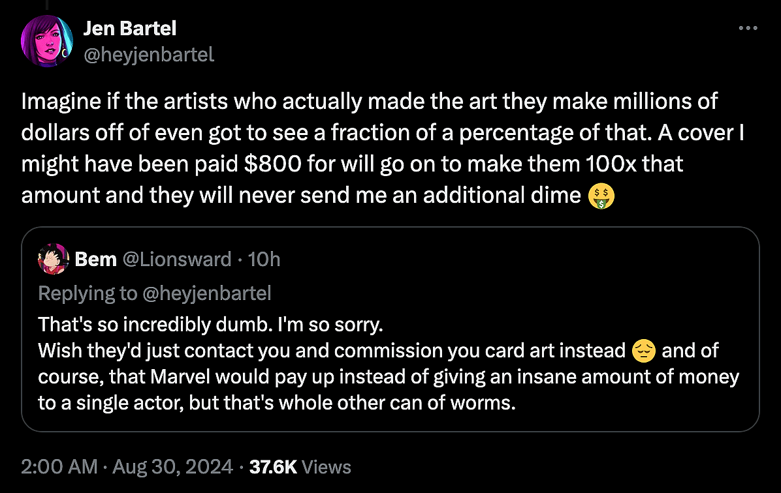Open the 'Replying to @heyjenbartel' link
Image resolution: width=781 pixels, height=493 pixels.
(155, 293)
